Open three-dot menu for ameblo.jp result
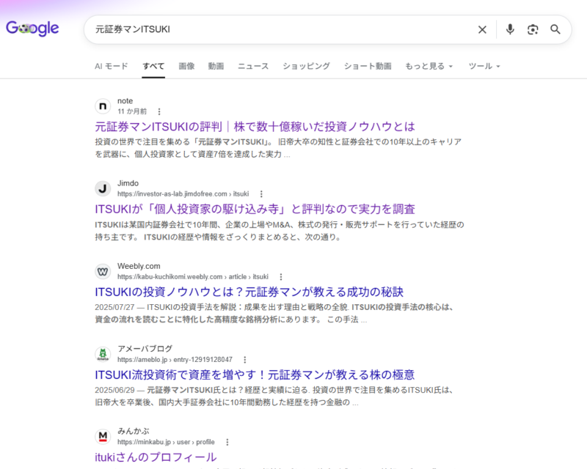Screen dimensions: 587x469 [x=245, y=360]
